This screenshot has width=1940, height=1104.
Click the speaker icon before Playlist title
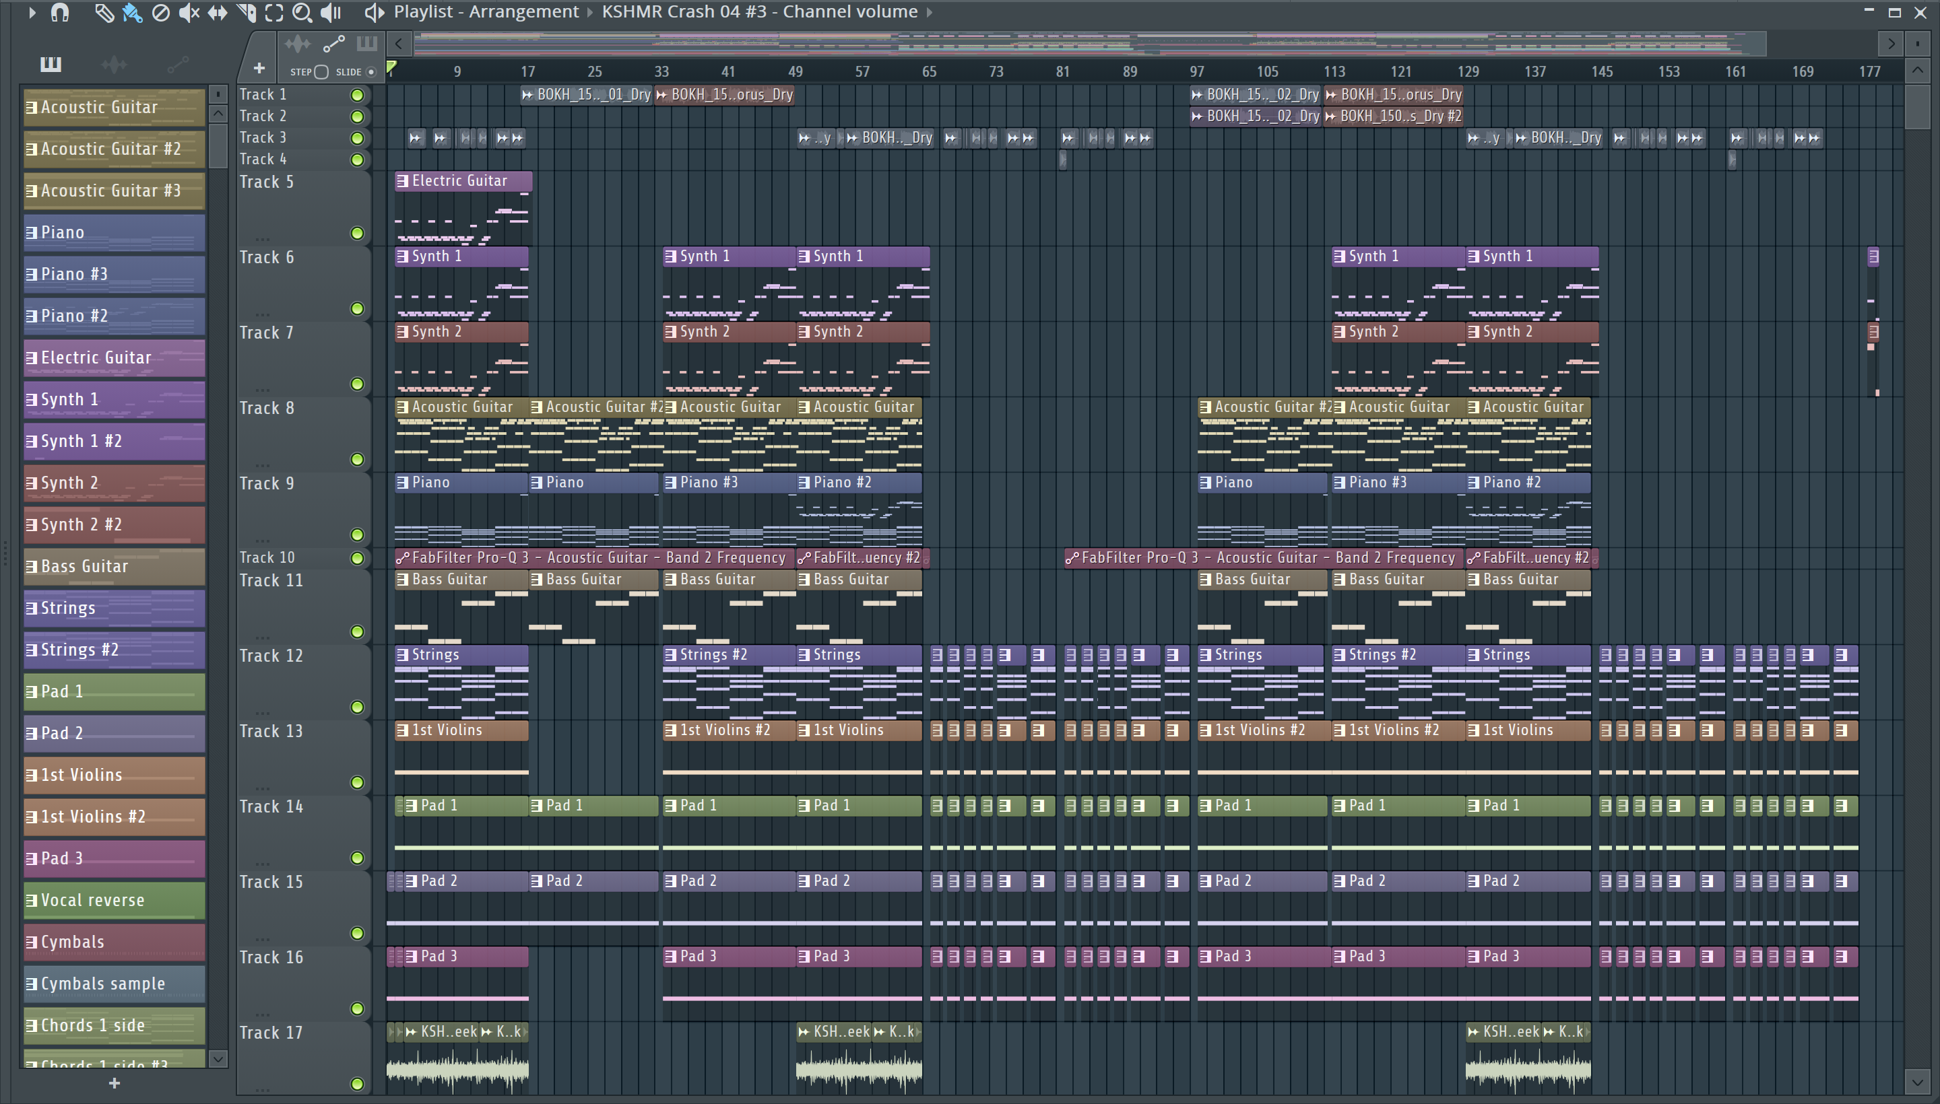(x=374, y=12)
